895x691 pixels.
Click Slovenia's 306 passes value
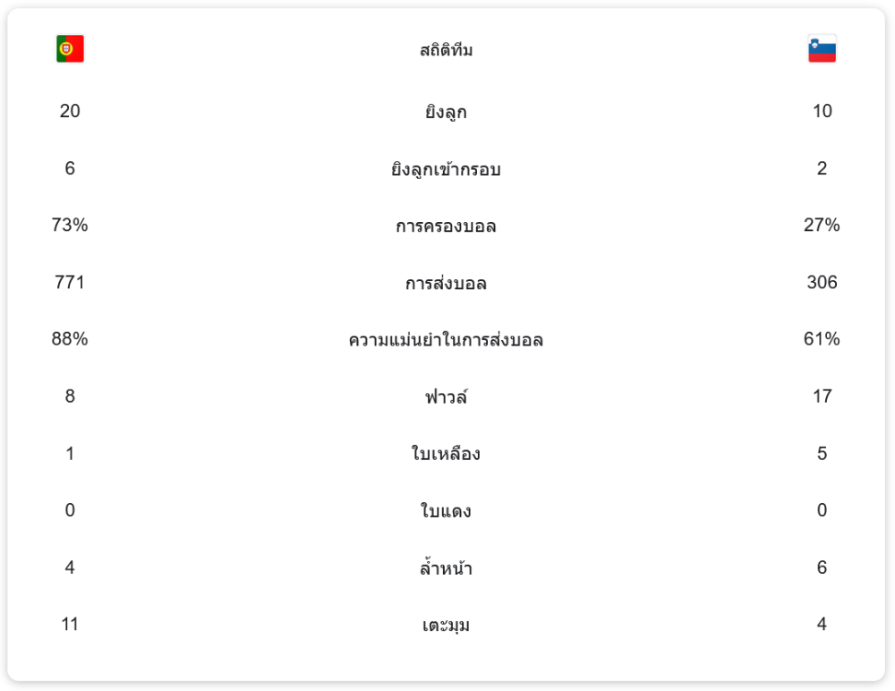pos(822,283)
